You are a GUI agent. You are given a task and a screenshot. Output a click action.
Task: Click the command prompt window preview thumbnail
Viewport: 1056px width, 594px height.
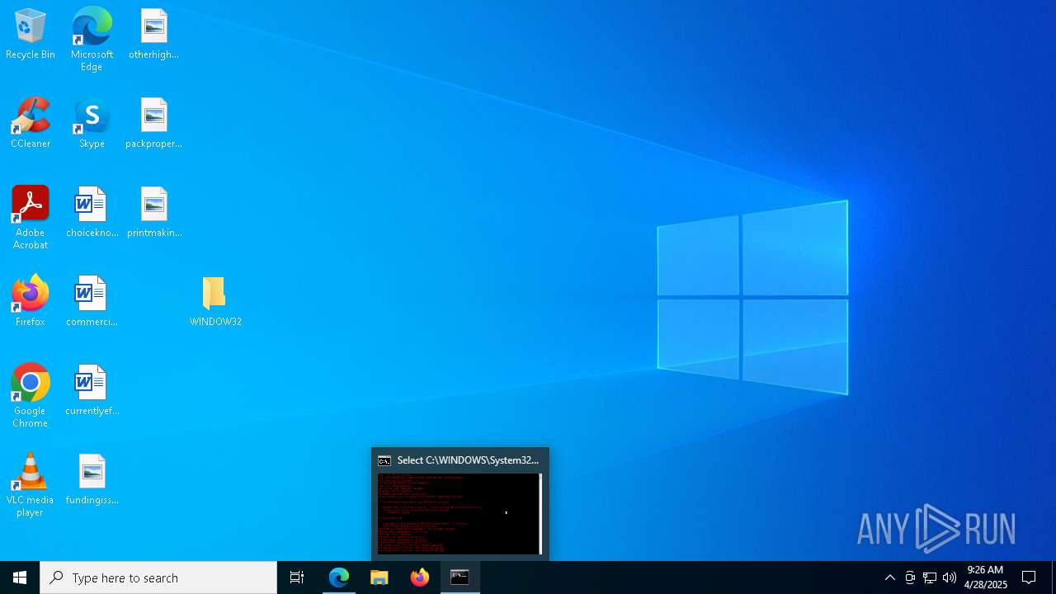click(460, 514)
